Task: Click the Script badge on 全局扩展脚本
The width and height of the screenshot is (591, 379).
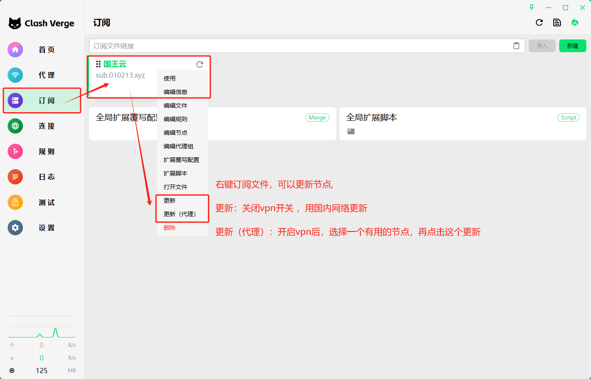Action: click(568, 117)
